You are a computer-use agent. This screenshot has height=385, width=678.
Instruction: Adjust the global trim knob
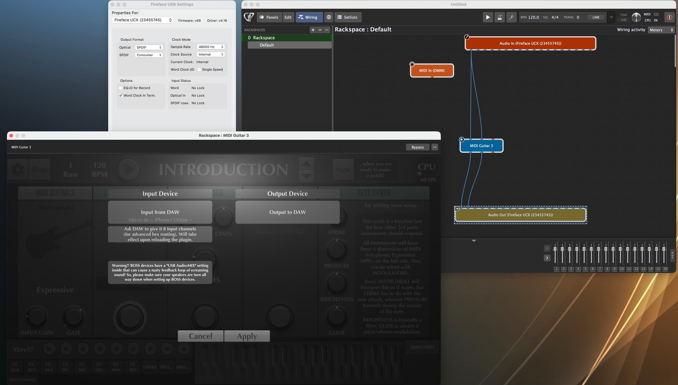[x=636, y=17]
